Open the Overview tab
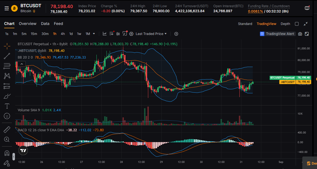The width and height of the screenshot is (317, 169). [28, 24]
